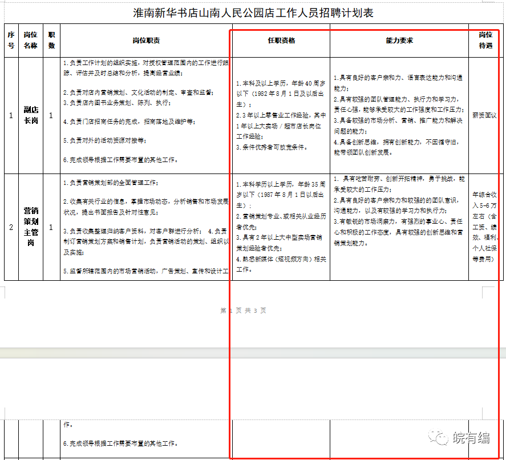Select duty "4.负责门店招商任务的完成"
Image resolution: width=506 pixels, height=460 pixels.
point(129,122)
